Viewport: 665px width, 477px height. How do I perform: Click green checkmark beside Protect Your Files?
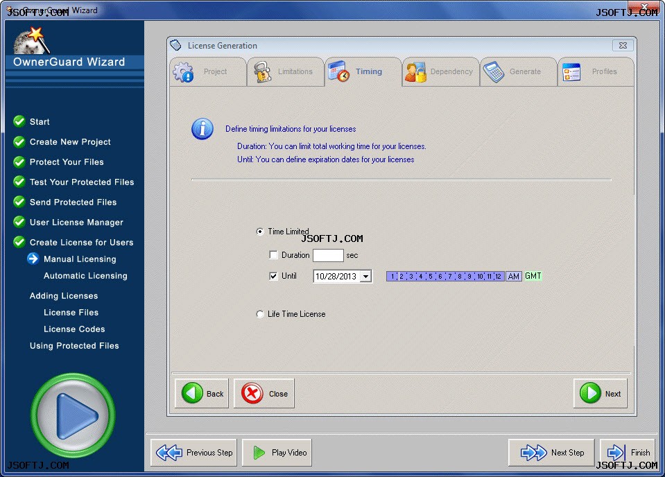(x=19, y=162)
